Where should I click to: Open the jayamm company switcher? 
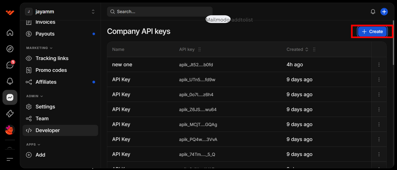[x=60, y=12]
